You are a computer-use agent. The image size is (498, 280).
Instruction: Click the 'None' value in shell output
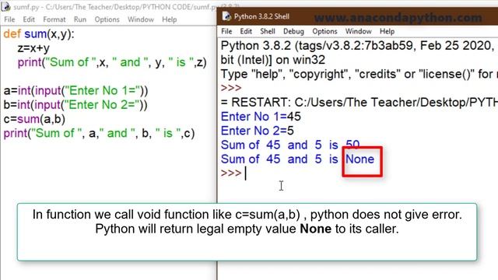click(359, 159)
